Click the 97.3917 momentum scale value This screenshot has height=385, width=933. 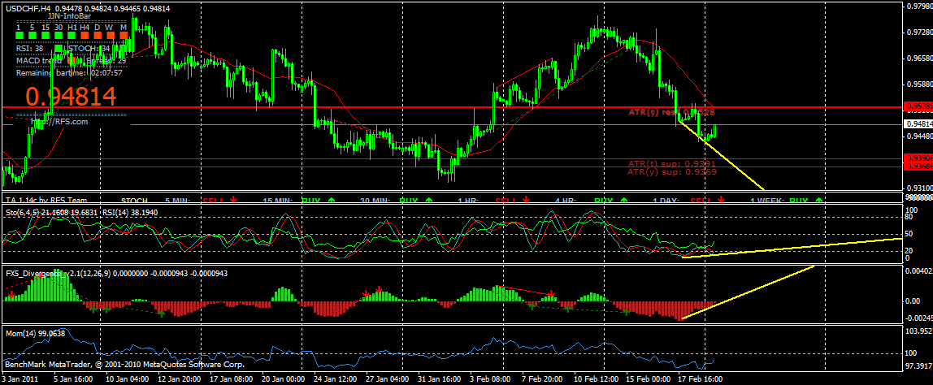[x=918, y=366]
